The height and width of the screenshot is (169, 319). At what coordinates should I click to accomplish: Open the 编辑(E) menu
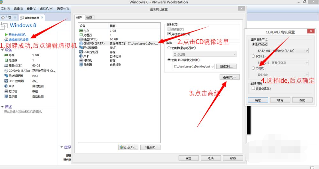coord(18,9)
